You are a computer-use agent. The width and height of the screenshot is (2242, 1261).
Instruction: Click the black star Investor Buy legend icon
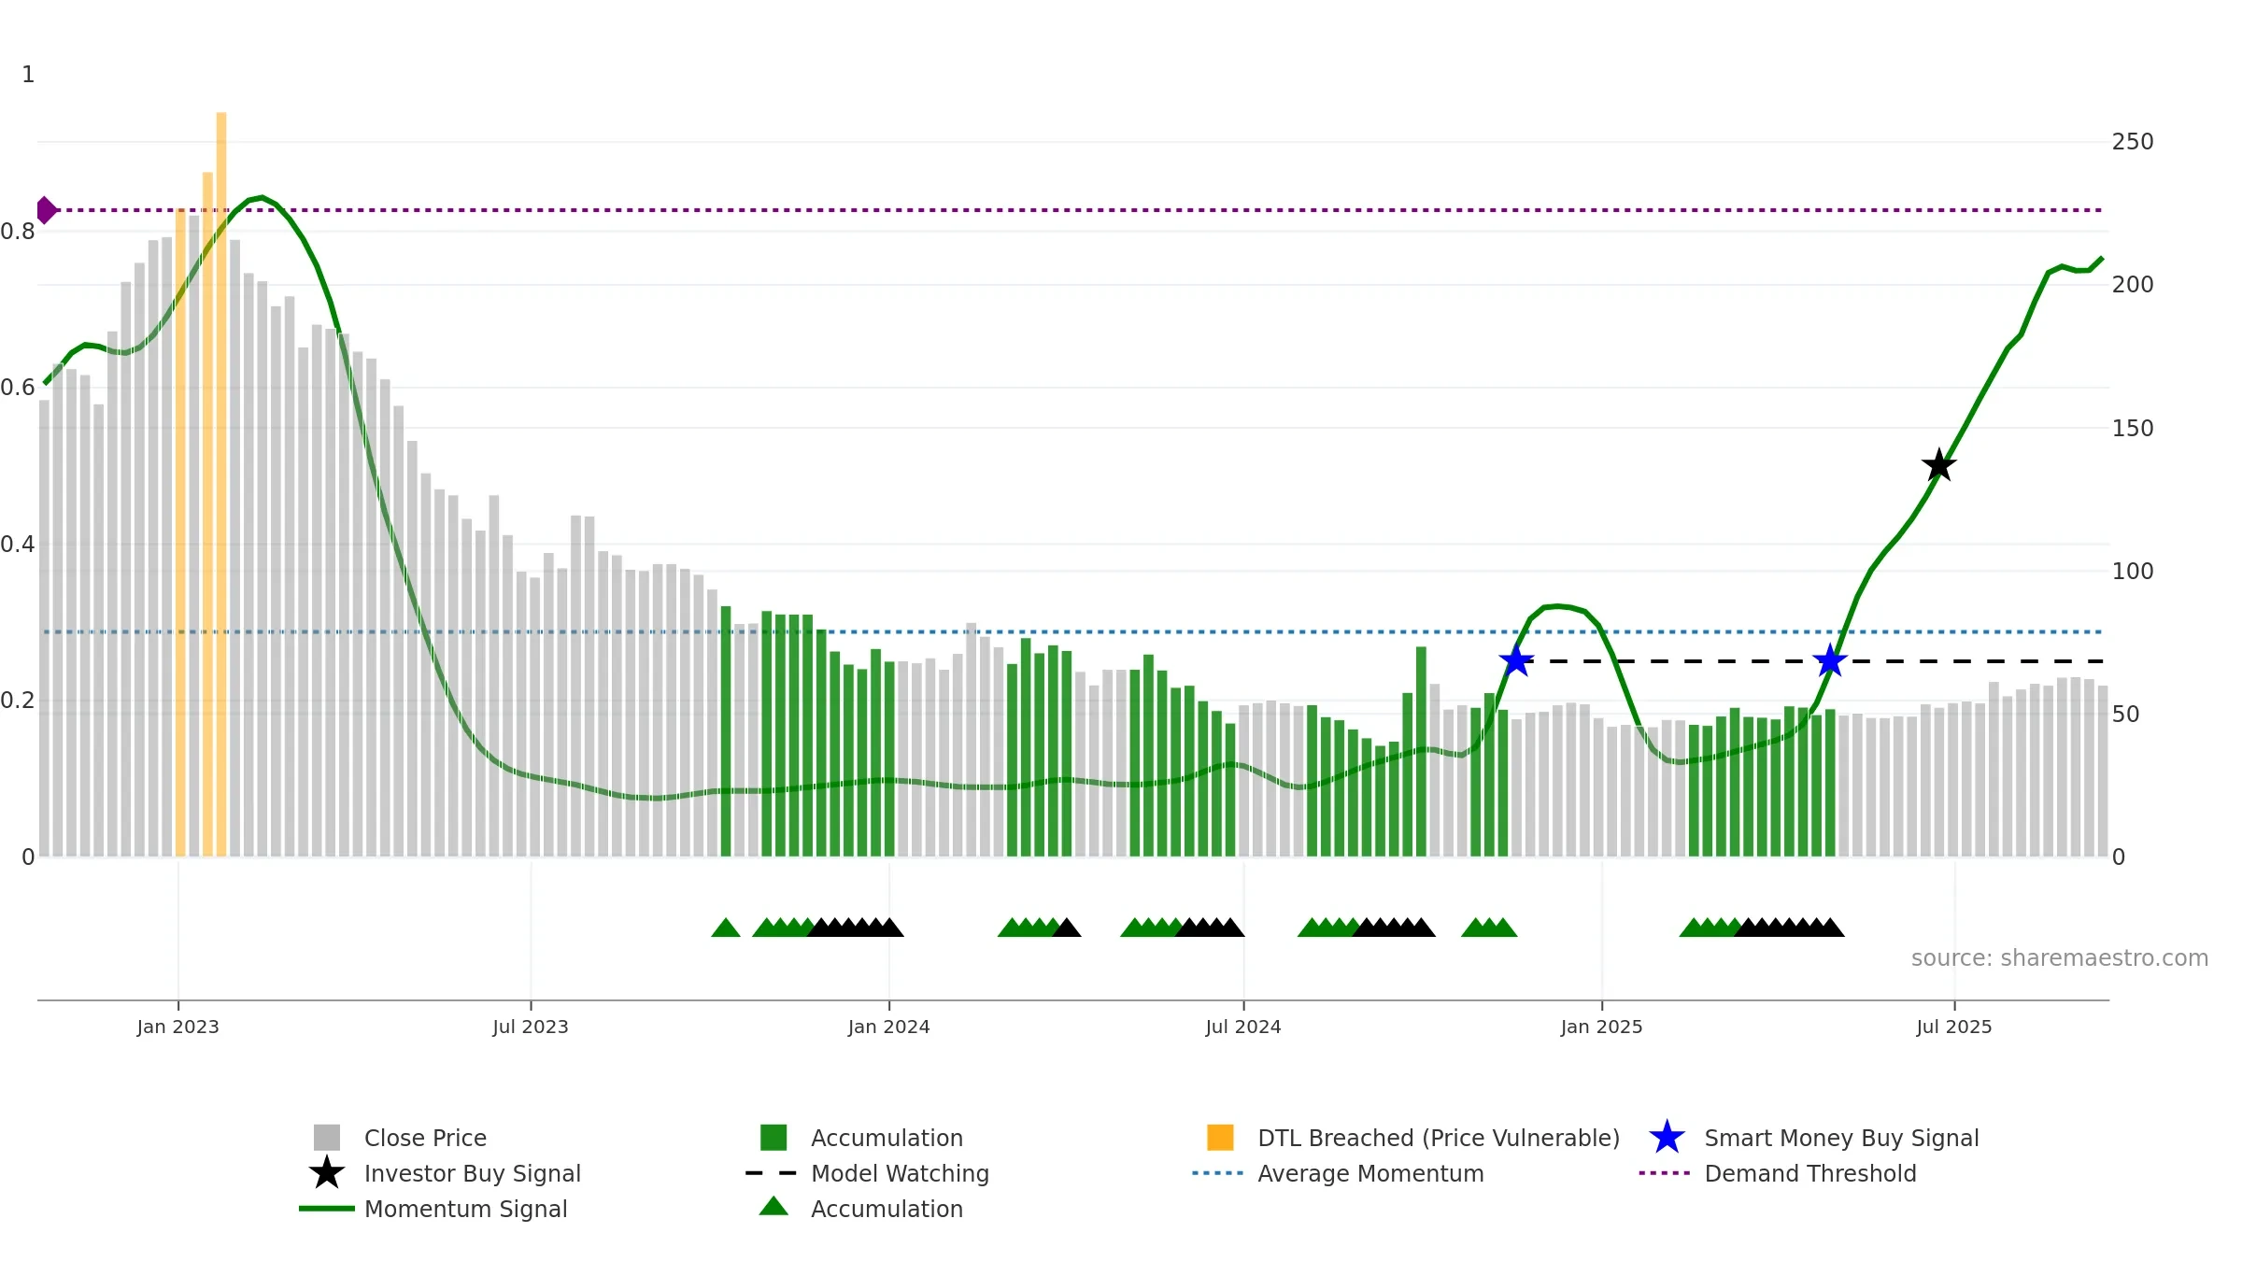(327, 1172)
